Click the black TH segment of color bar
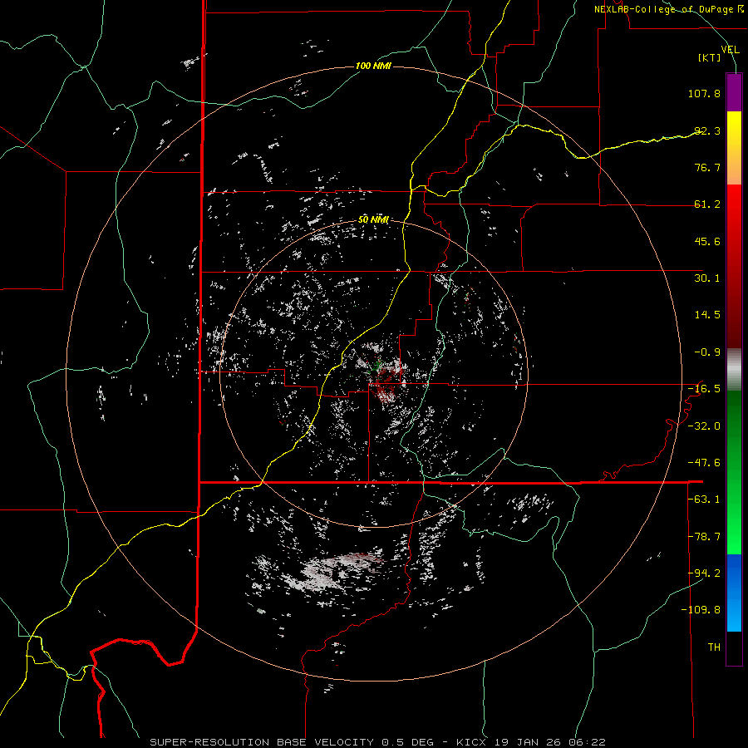This screenshot has width=748, height=748. coord(734,647)
